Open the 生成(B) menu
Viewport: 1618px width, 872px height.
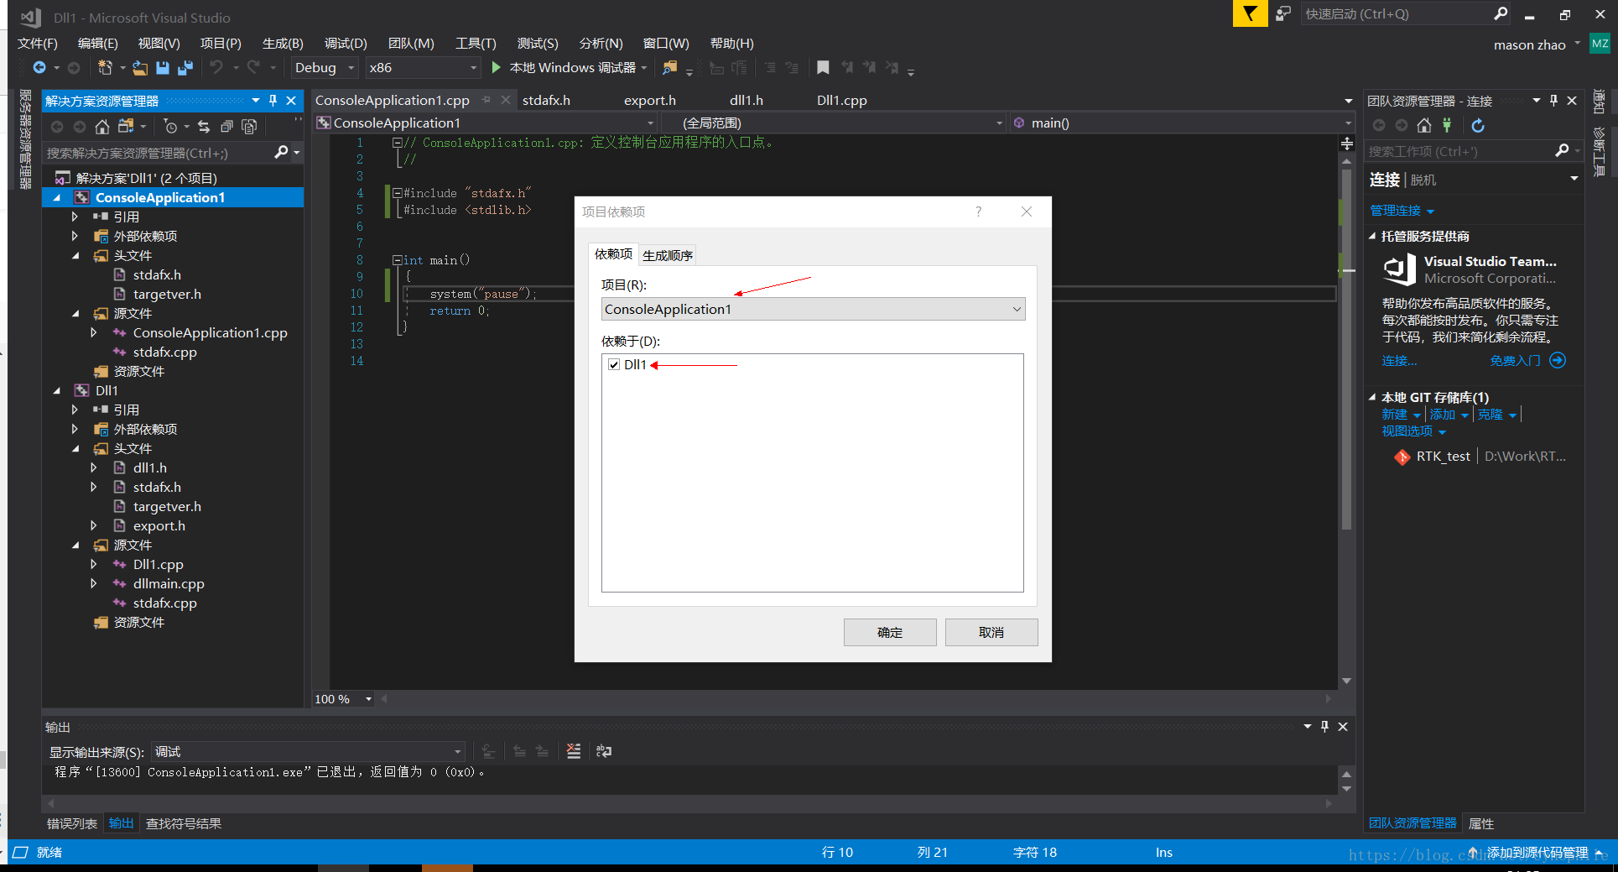tap(283, 43)
